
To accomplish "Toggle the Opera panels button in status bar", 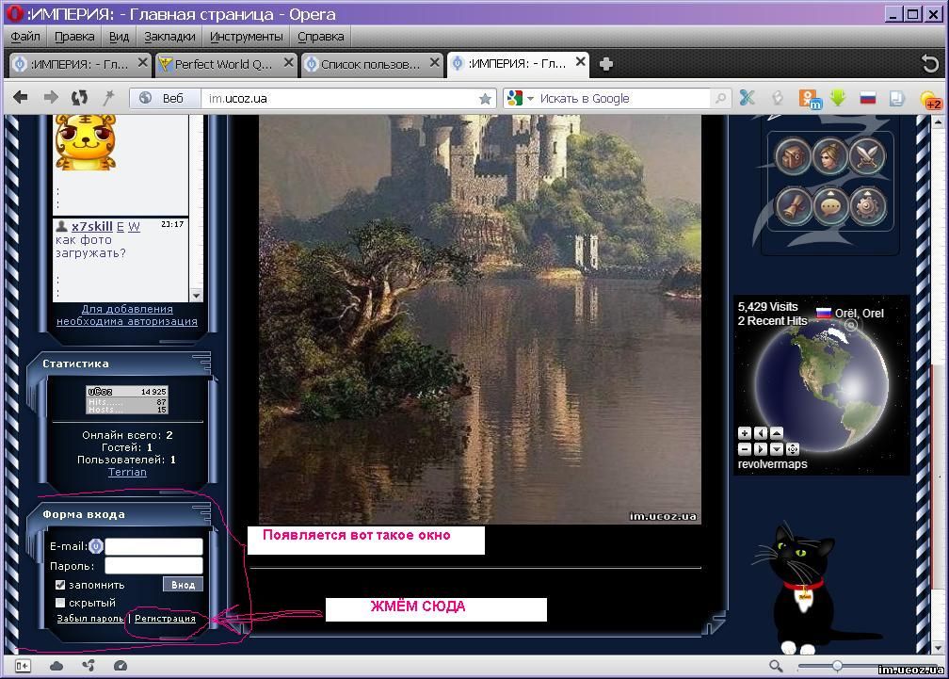I will pos(22,666).
